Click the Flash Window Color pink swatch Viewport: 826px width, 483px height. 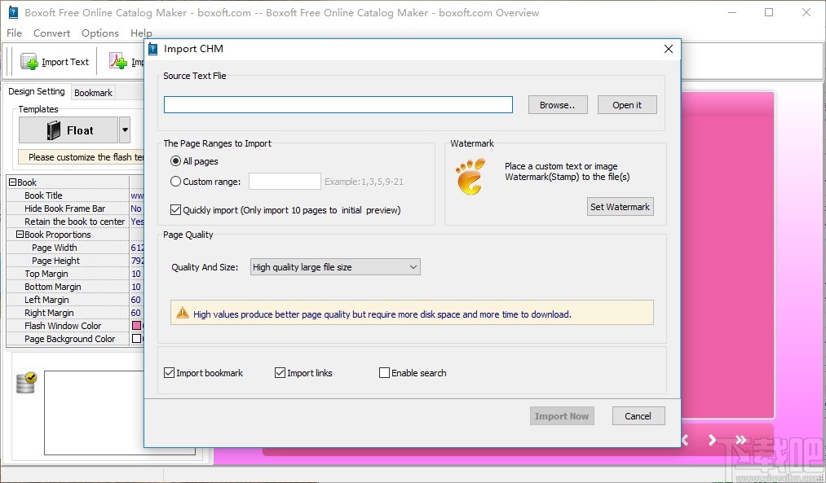[x=137, y=326]
